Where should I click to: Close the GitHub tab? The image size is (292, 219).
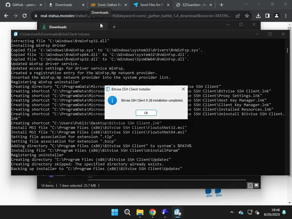click(x=41, y=5)
